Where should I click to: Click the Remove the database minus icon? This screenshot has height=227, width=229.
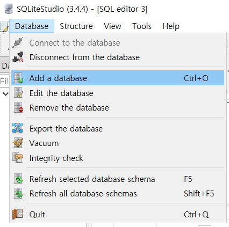pyautogui.click(x=18, y=107)
